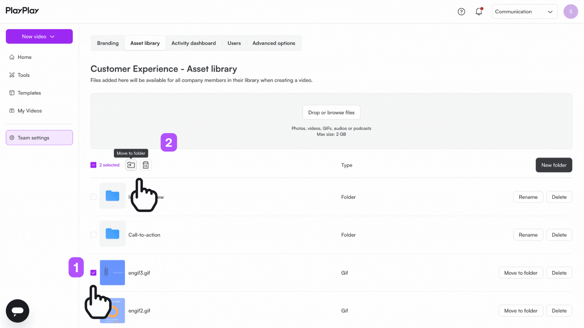The height and width of the screenshot is (328, 584).
Task: Rename the Call-to-action folder
Action: pyautogui.click(x=528, y=235)
